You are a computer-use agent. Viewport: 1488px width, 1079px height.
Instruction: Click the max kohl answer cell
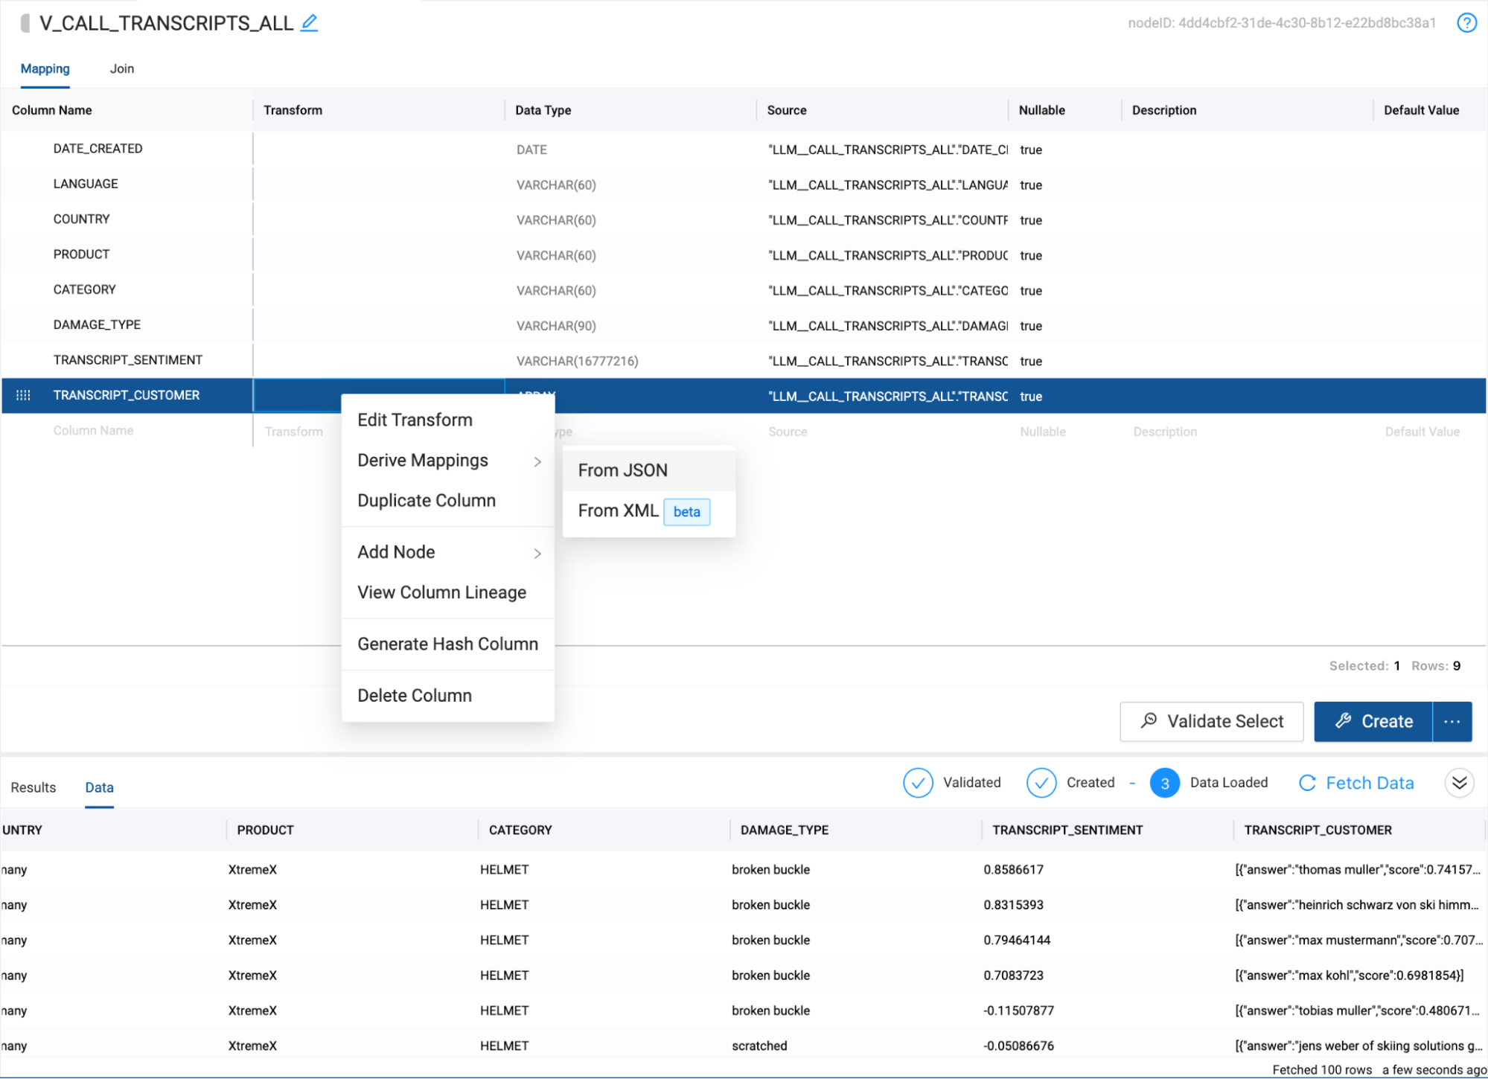pyautogui.click(x=1349, y=976)
